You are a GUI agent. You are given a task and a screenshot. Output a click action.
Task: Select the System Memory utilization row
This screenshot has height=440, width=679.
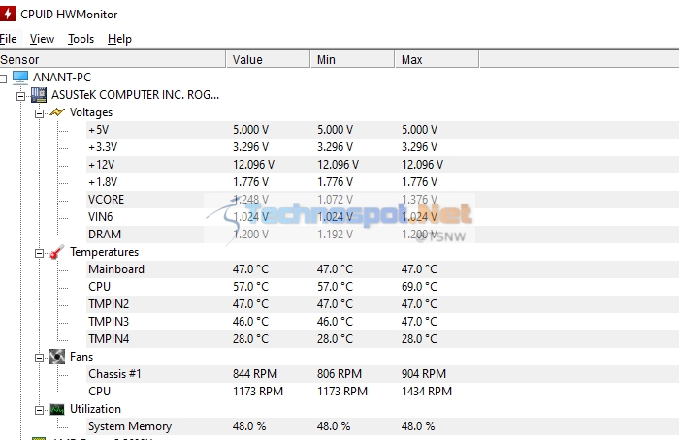[x=382, y=426]
